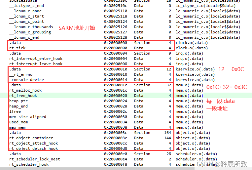Select the section size value 32
The width and height of the screenshot is (252, 170).
tap(169, 85)
